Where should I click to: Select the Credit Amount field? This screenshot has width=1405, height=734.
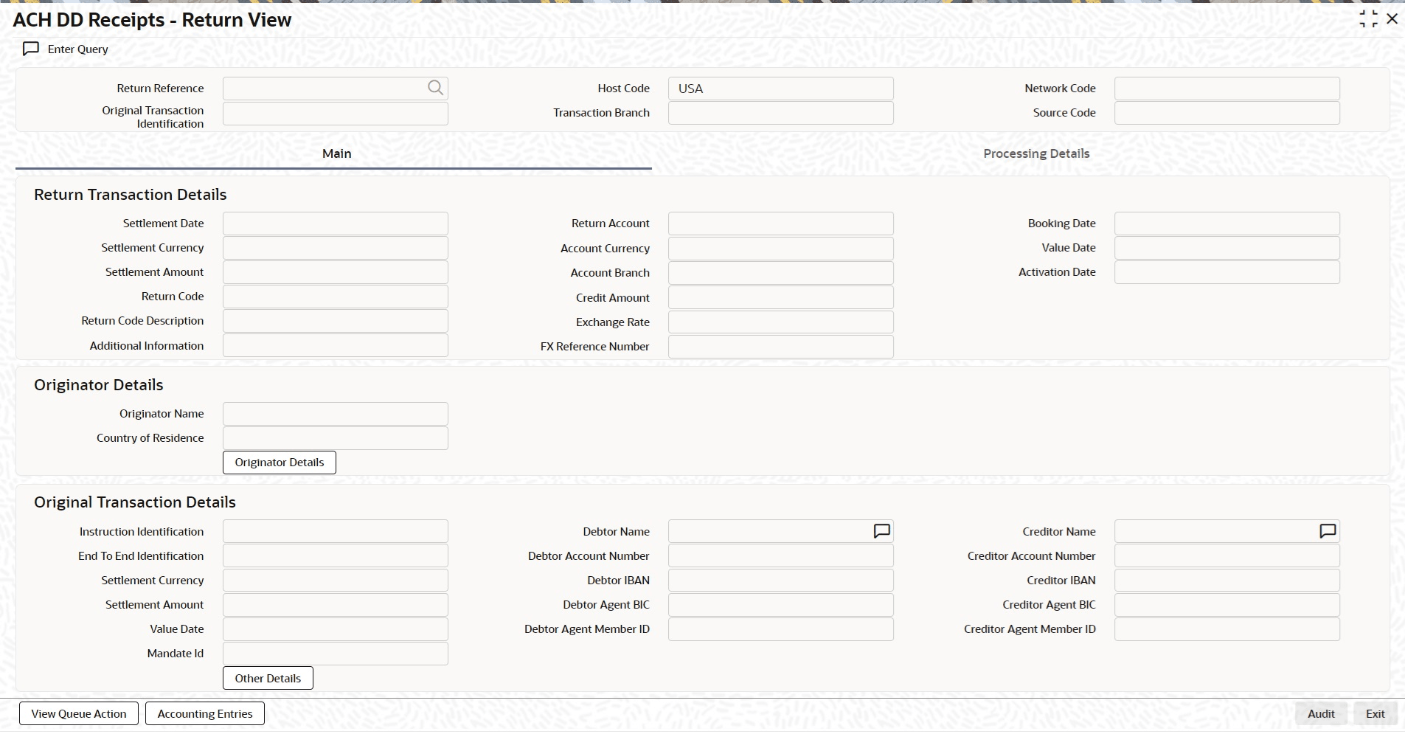coord(781,298)
